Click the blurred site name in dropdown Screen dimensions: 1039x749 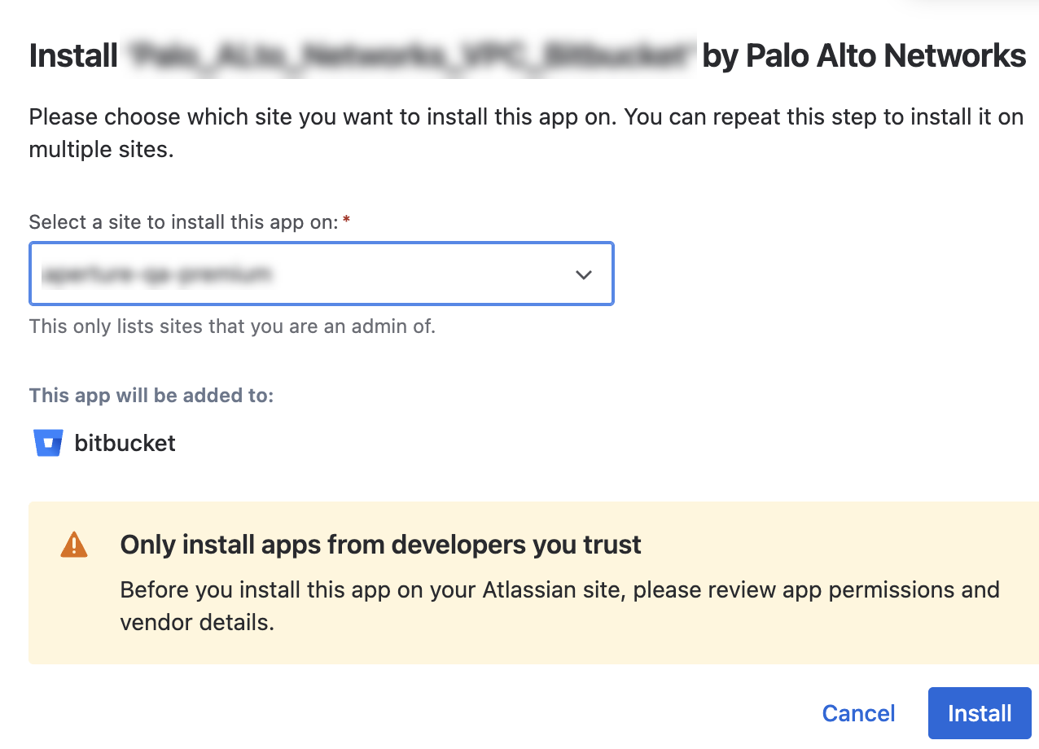(158, 274)
